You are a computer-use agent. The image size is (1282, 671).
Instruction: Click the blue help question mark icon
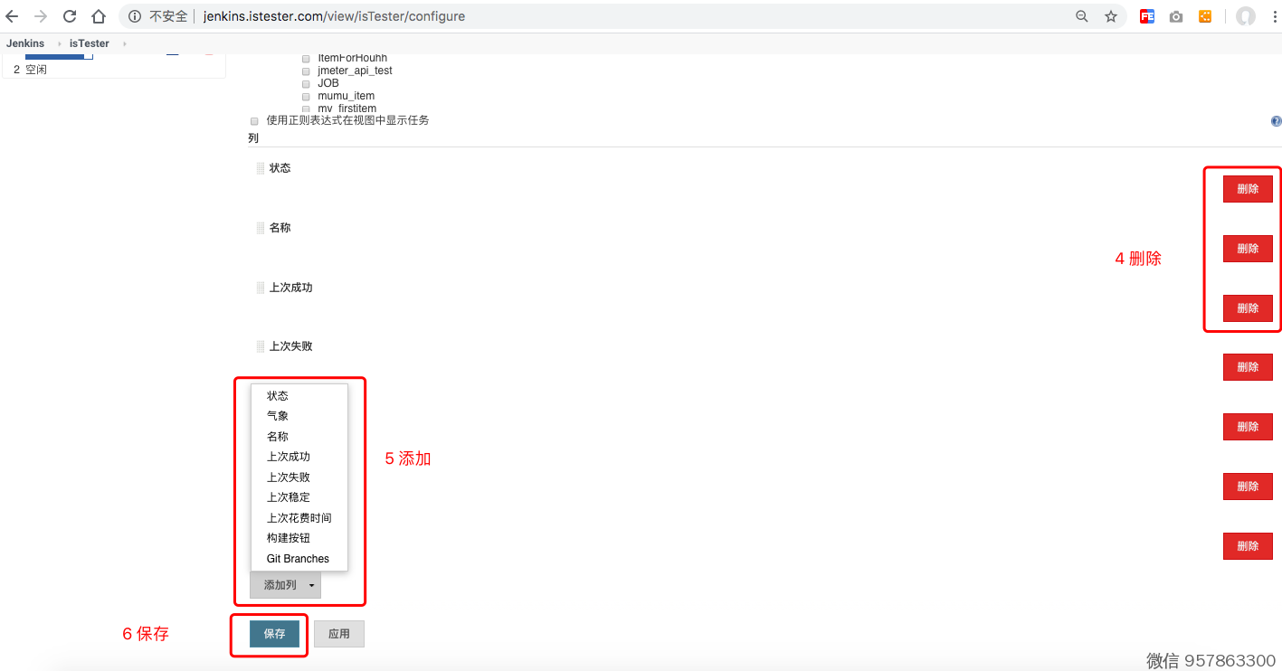point(1276,121)
